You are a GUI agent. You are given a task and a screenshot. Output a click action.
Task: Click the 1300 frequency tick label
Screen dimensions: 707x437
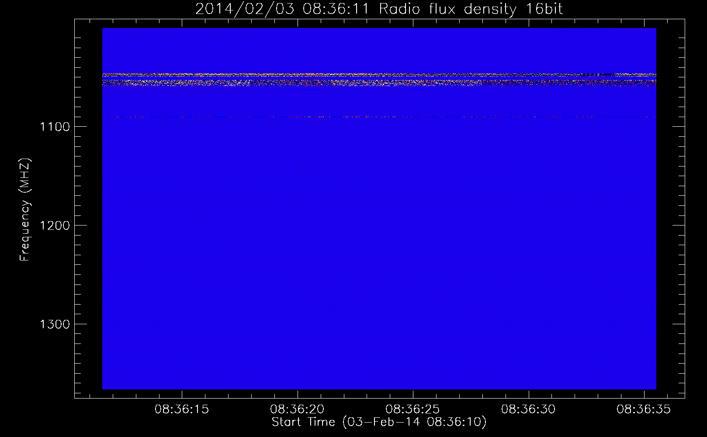(x=55, y=324)
